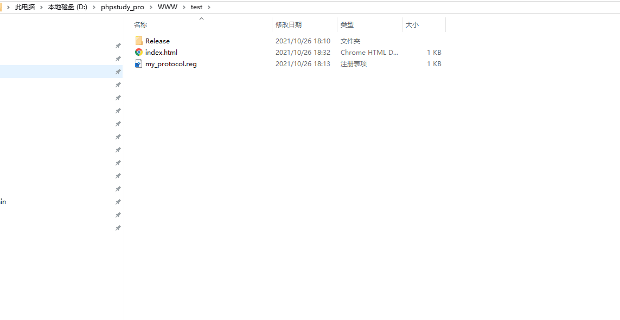Click the 注册表项 type cell
Viewport: 620px width, 320px height.
pos(354,63)
